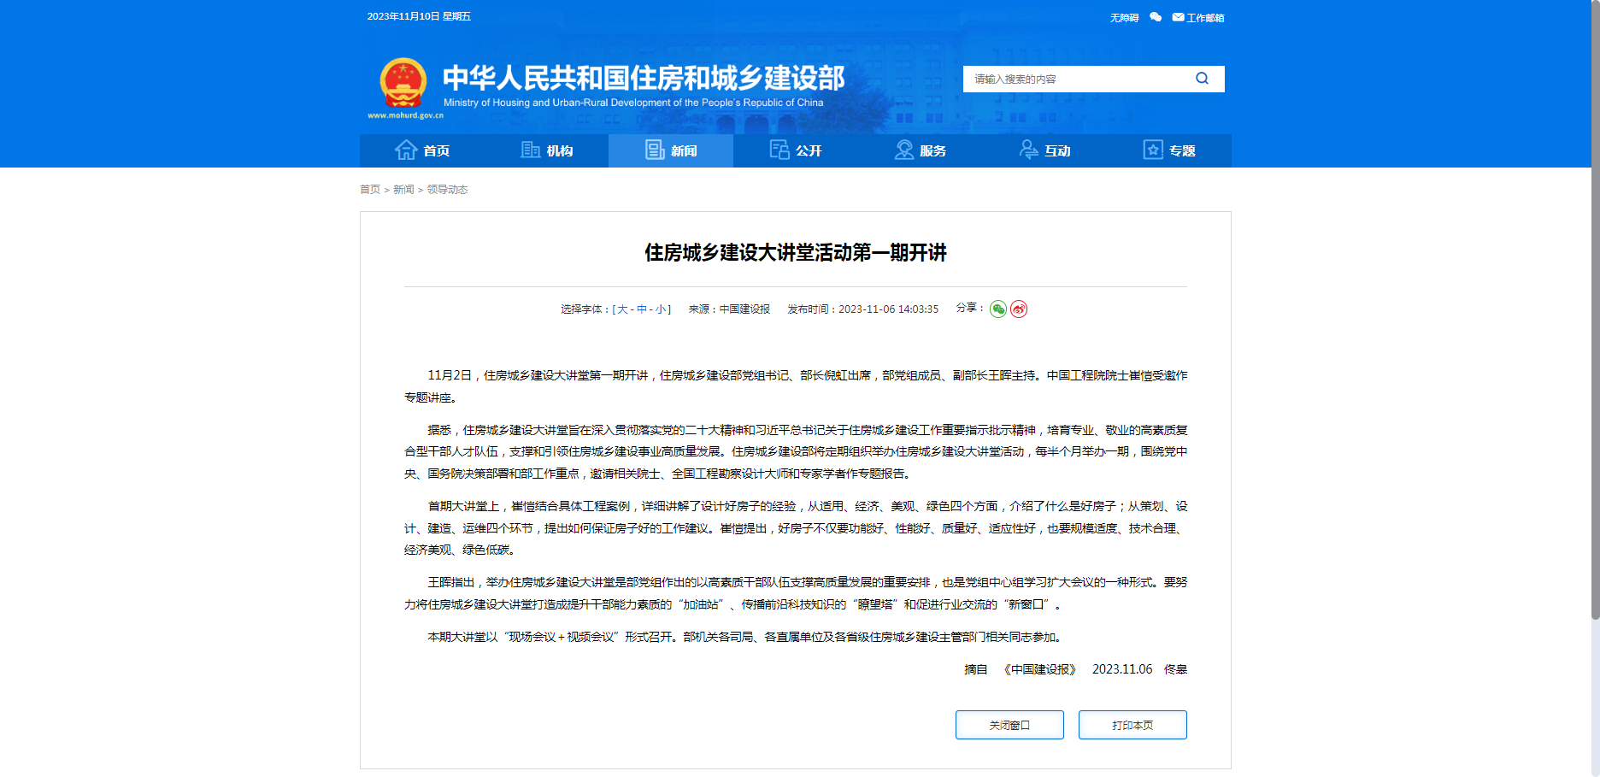Select large font size 大

point(622,309)
